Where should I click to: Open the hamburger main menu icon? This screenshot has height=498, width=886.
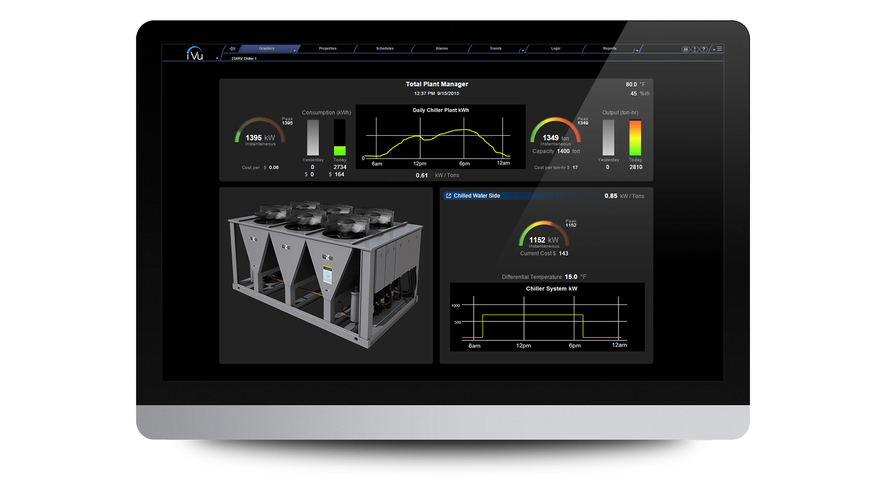click(x=719, y=49)
